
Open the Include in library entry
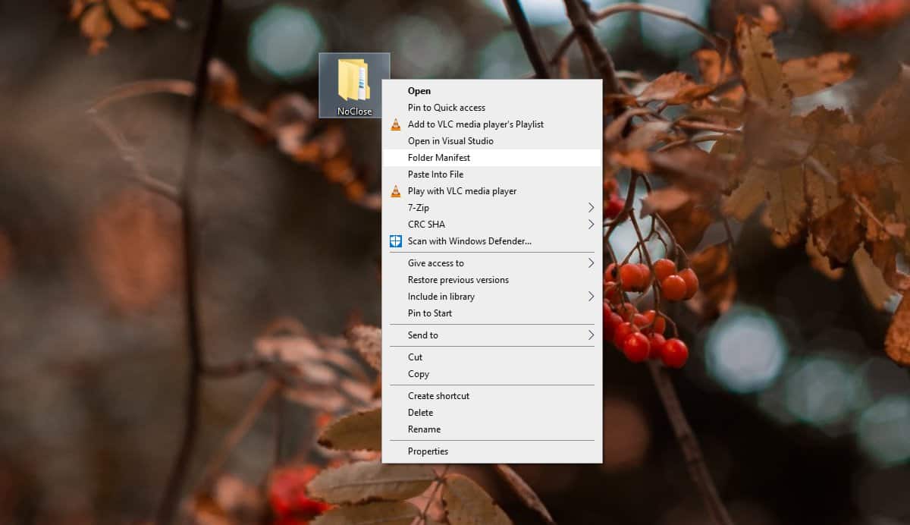pyautogui.click(x=492, y=297)
